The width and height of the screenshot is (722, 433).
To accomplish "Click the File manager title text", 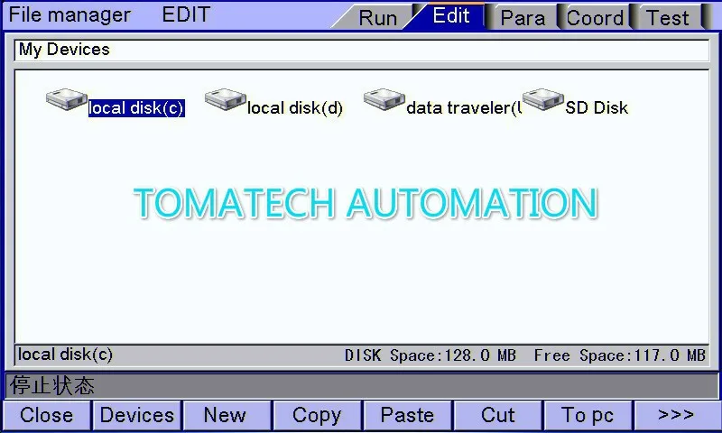I will [69, 15].
